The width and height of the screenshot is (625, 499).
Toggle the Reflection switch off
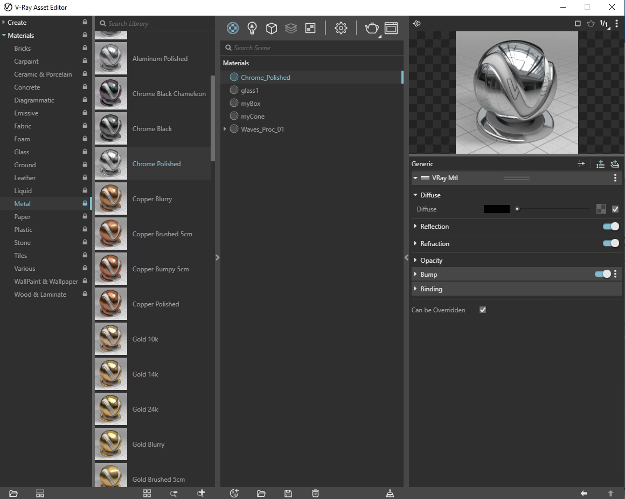tap(610, 227)
